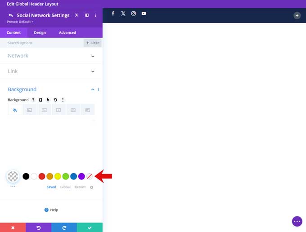Open Social Network Settings more options menu

[x=95, y=15]
